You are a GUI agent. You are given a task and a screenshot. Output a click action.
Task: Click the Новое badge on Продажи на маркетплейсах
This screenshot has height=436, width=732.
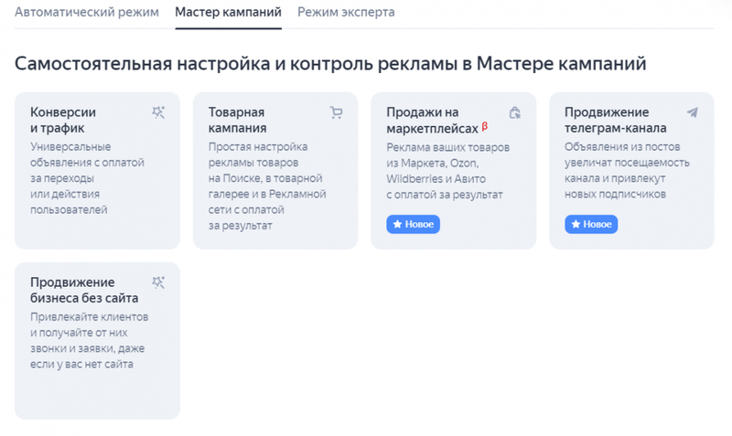pos(414,224)
